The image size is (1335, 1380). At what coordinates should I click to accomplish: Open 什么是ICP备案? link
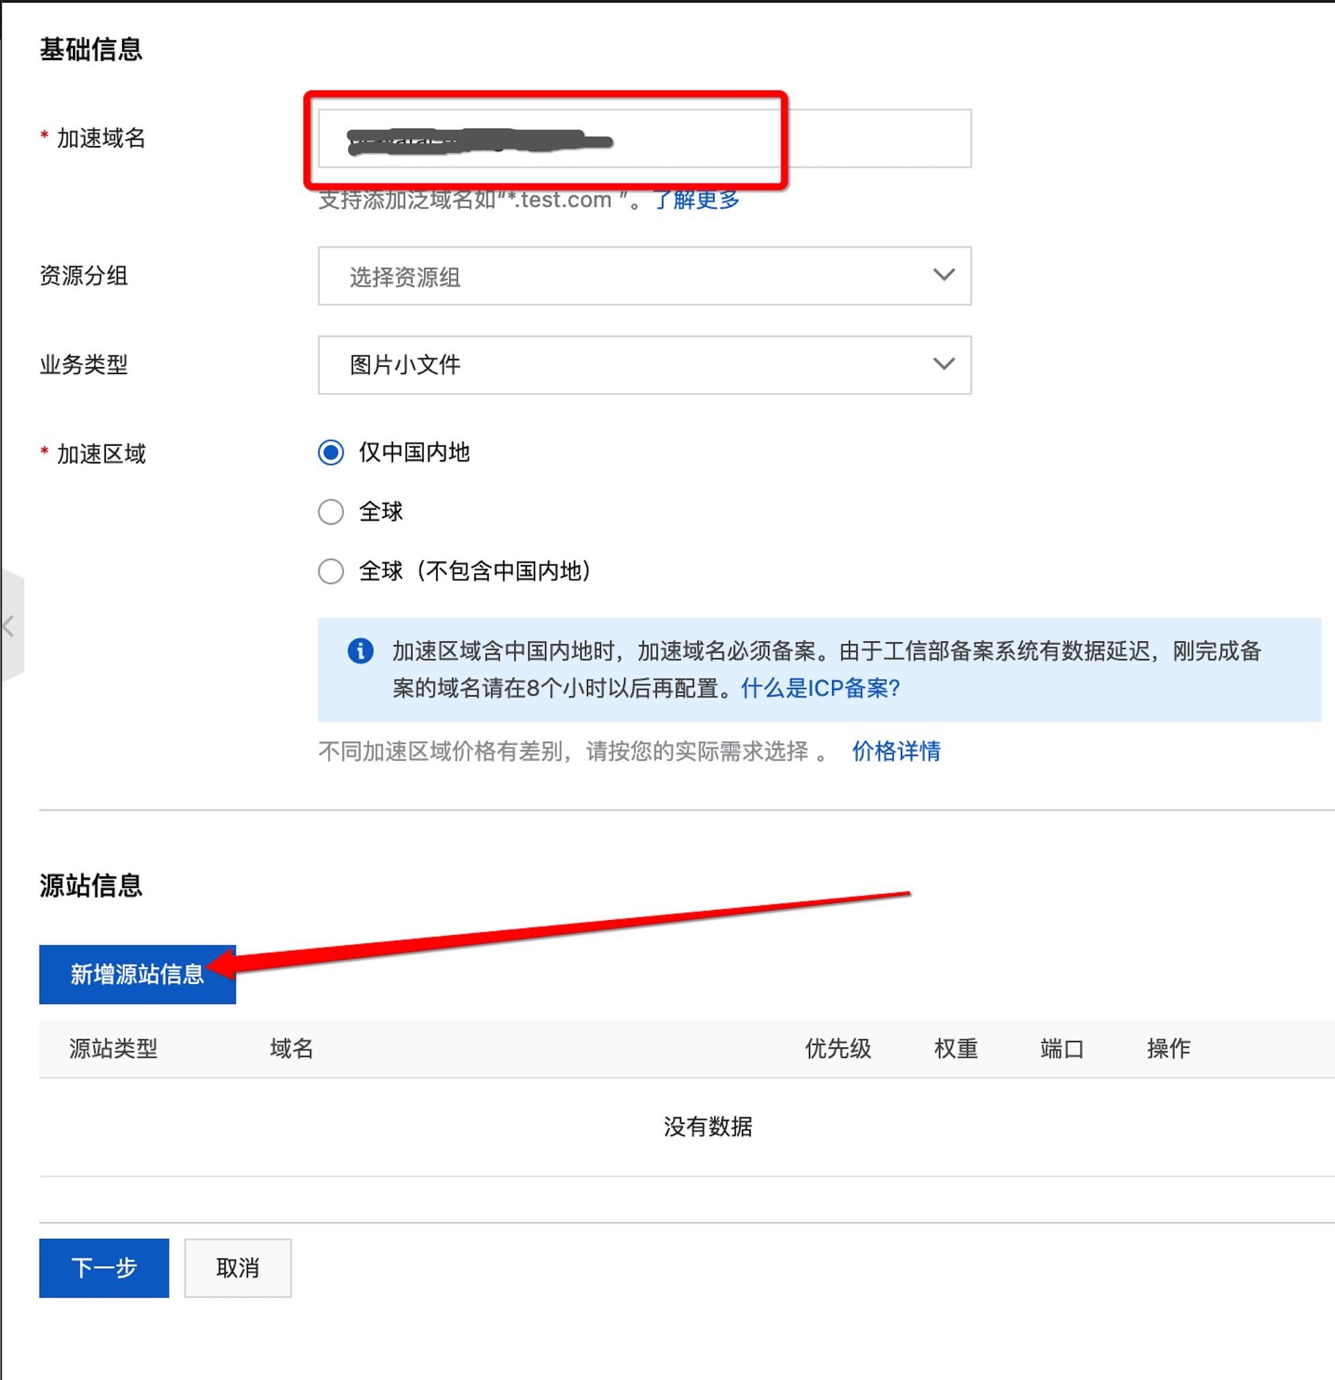pos(820,688)
